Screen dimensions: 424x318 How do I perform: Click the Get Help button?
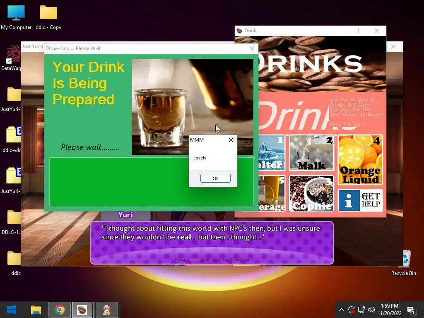tap(360, 200)
